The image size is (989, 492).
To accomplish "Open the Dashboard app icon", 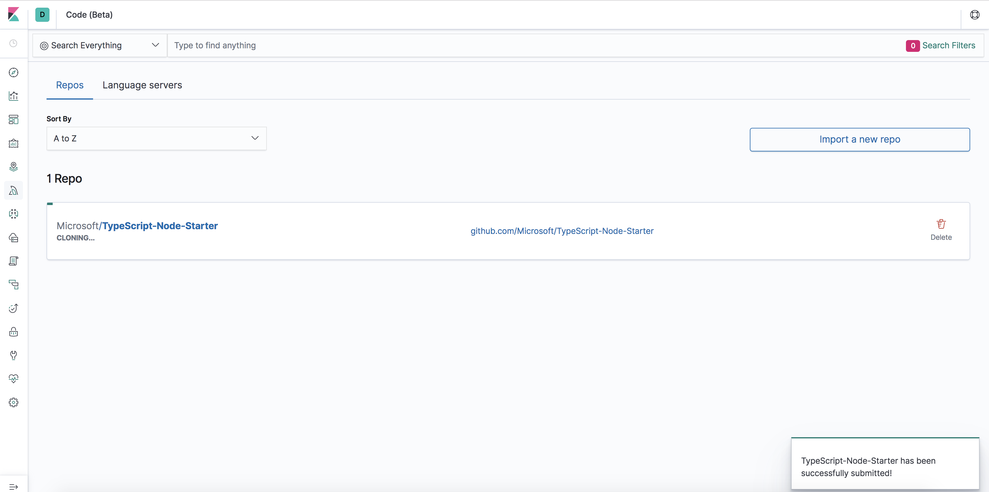I will (14, 119).
